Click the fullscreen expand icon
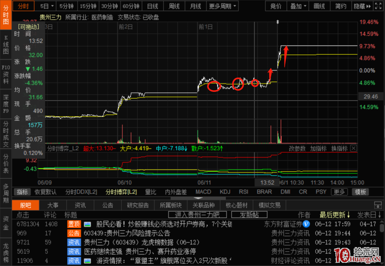Image resolution: width=385 pixels, height=266 pixels. coord(378,6)
